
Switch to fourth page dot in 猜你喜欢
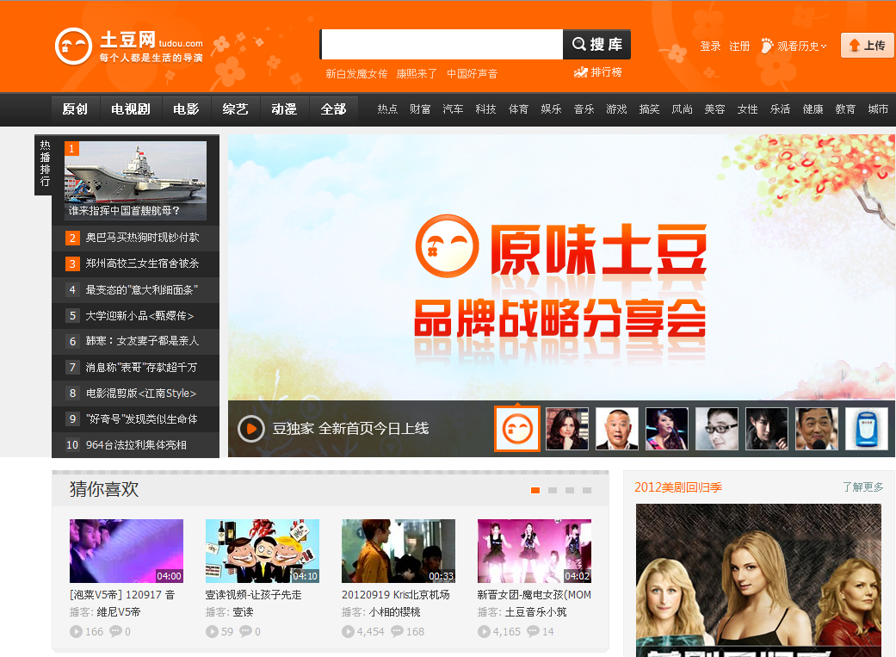pyautogui.click(x=587, y=490)
